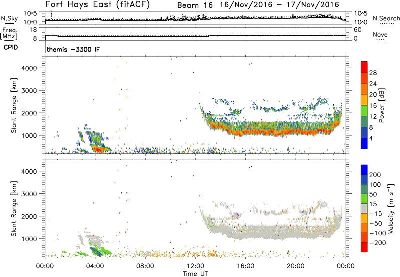Click the '12:00' time tick label
The height and width of the screenshot is (277, 400).
(195, 266)
